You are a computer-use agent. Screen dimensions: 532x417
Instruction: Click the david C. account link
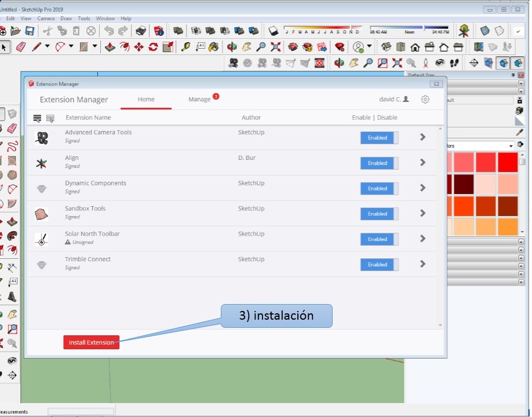pos(393,100)
